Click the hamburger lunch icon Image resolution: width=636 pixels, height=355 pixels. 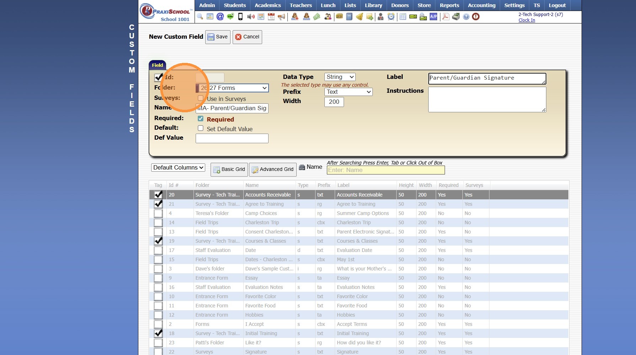(x=339, y=17)
